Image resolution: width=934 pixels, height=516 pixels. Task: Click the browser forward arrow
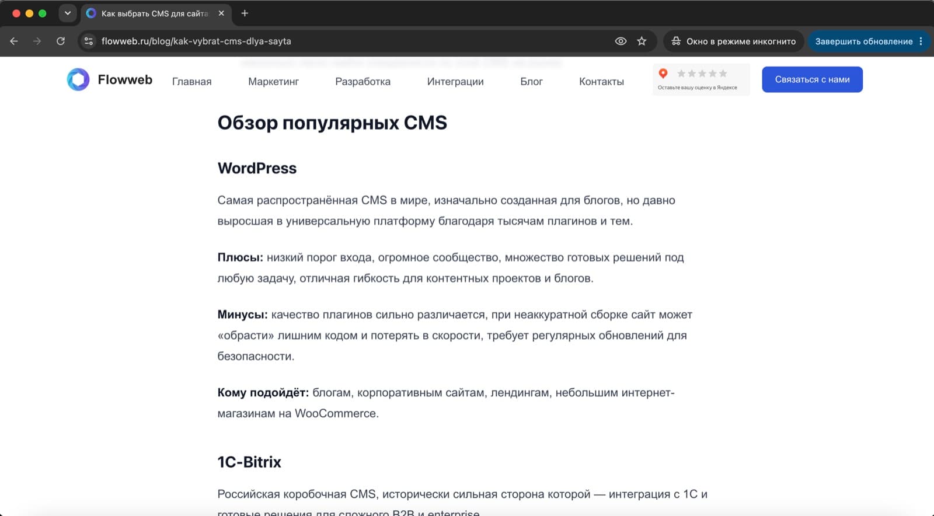(37, 41)
